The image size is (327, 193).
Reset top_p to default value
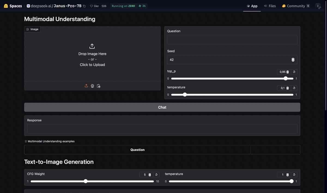coord(294,72)
